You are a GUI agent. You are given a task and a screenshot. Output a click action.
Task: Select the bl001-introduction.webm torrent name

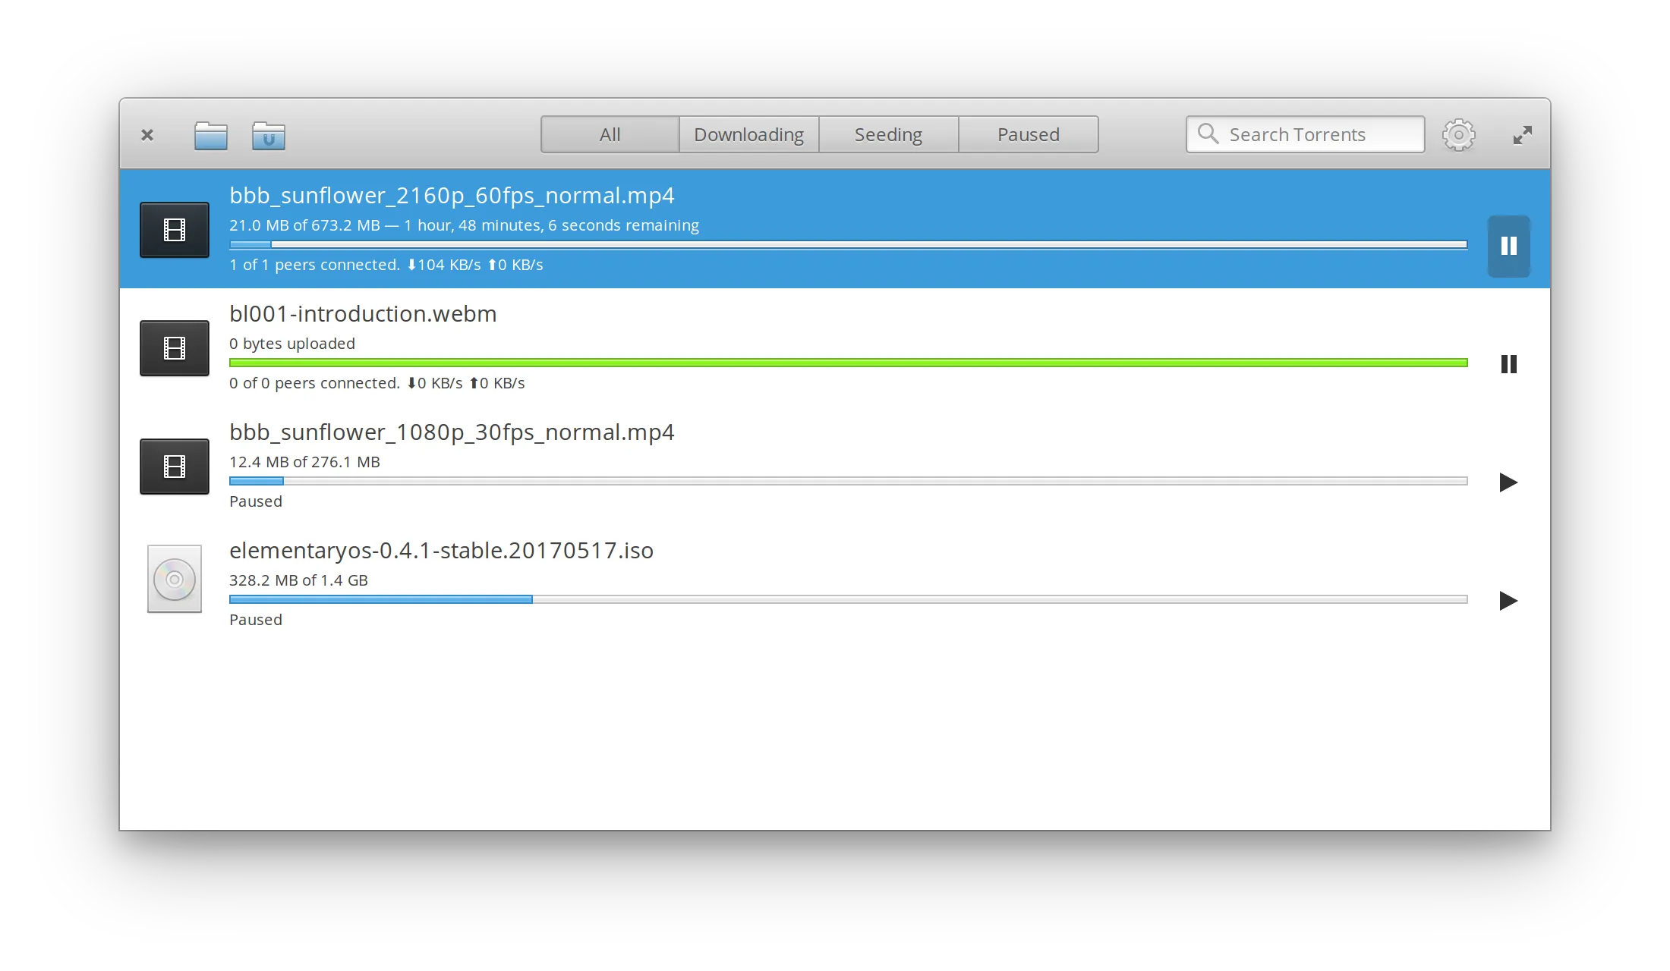363,314
